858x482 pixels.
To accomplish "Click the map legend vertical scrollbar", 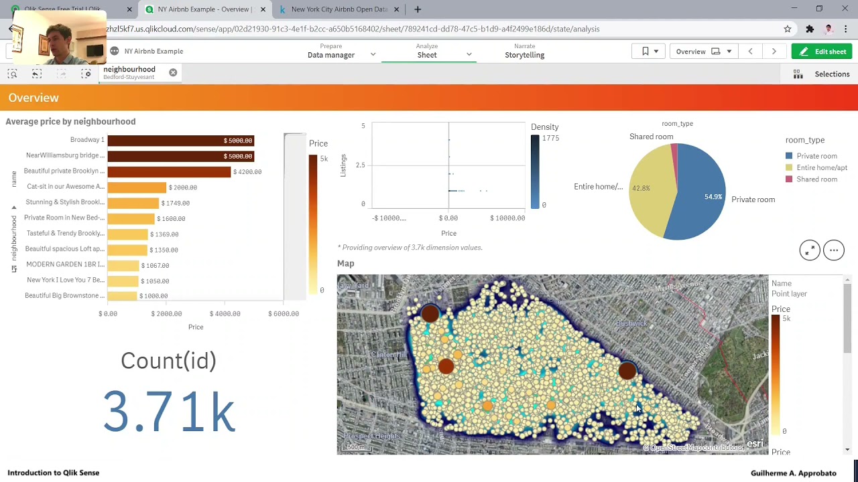I will click(x=847, y=318).
